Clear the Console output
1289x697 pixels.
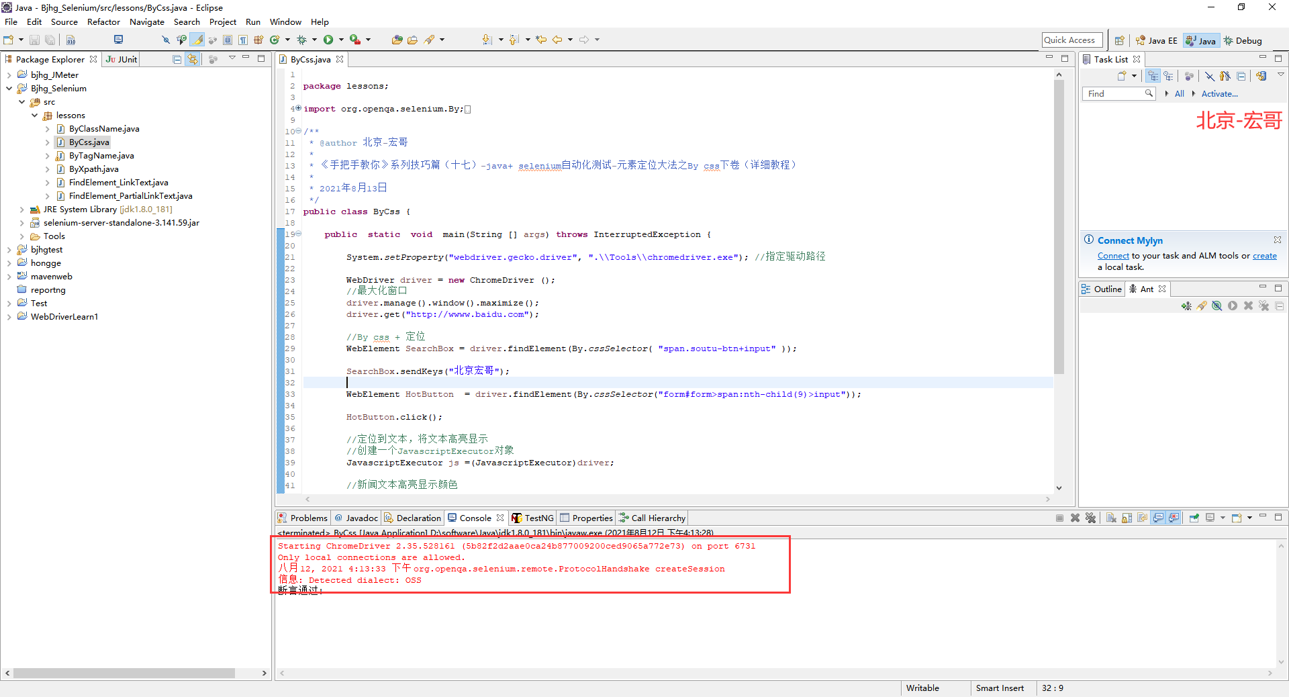click(1111, 518)
